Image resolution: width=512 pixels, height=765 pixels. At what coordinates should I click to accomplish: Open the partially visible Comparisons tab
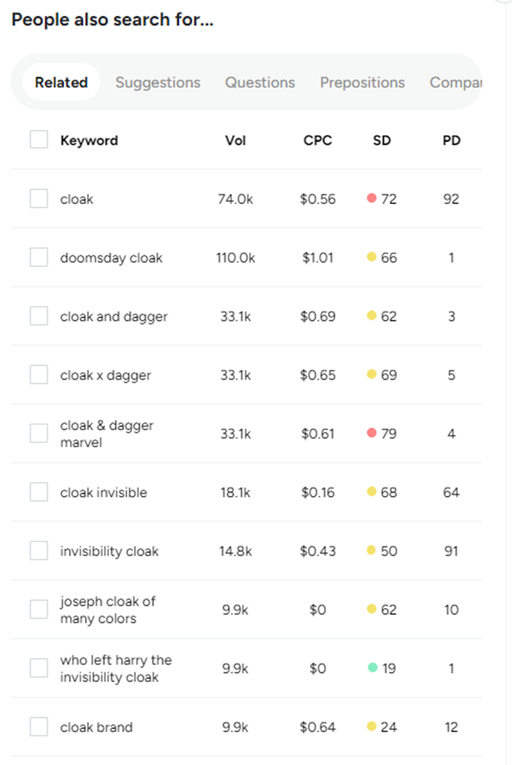pos(455,83)
